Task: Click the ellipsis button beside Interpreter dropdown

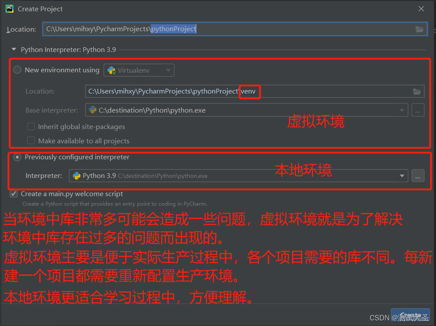Action: point(418,176)
